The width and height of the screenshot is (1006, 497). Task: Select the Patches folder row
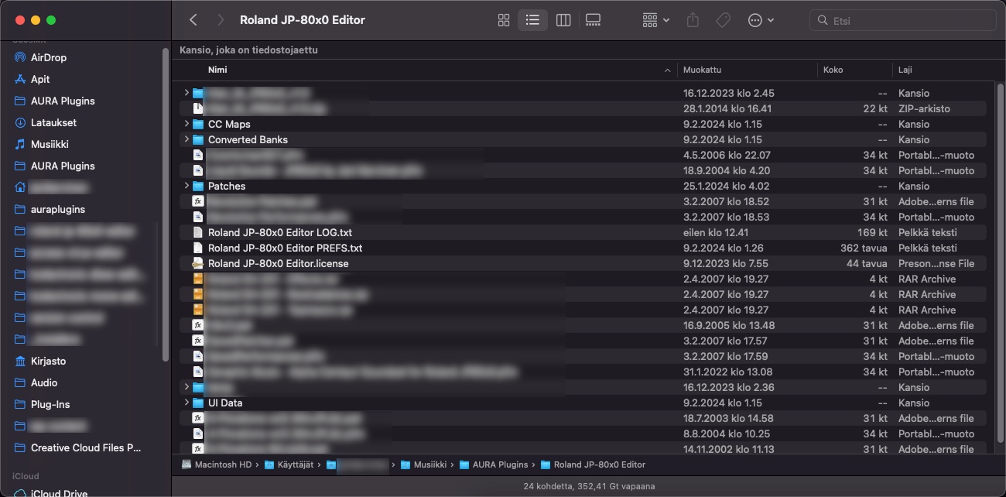583,186
